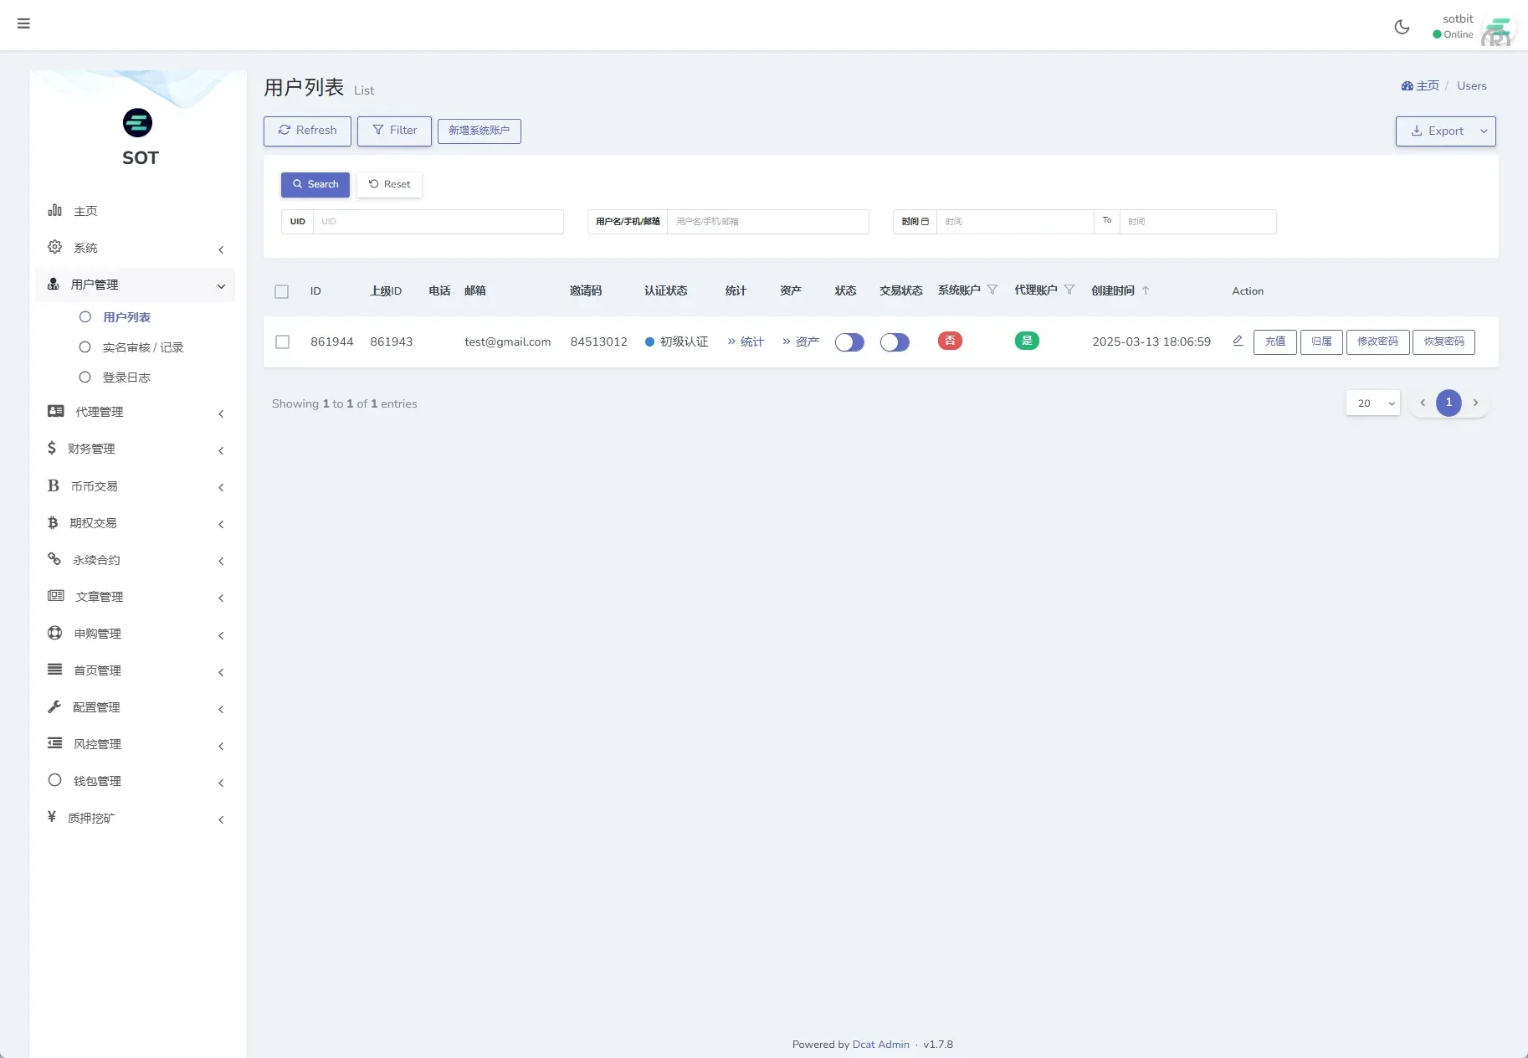Change page size using the 20 dropdown
This screenshot has height=1058, width=1528.
click(1372, 403)
